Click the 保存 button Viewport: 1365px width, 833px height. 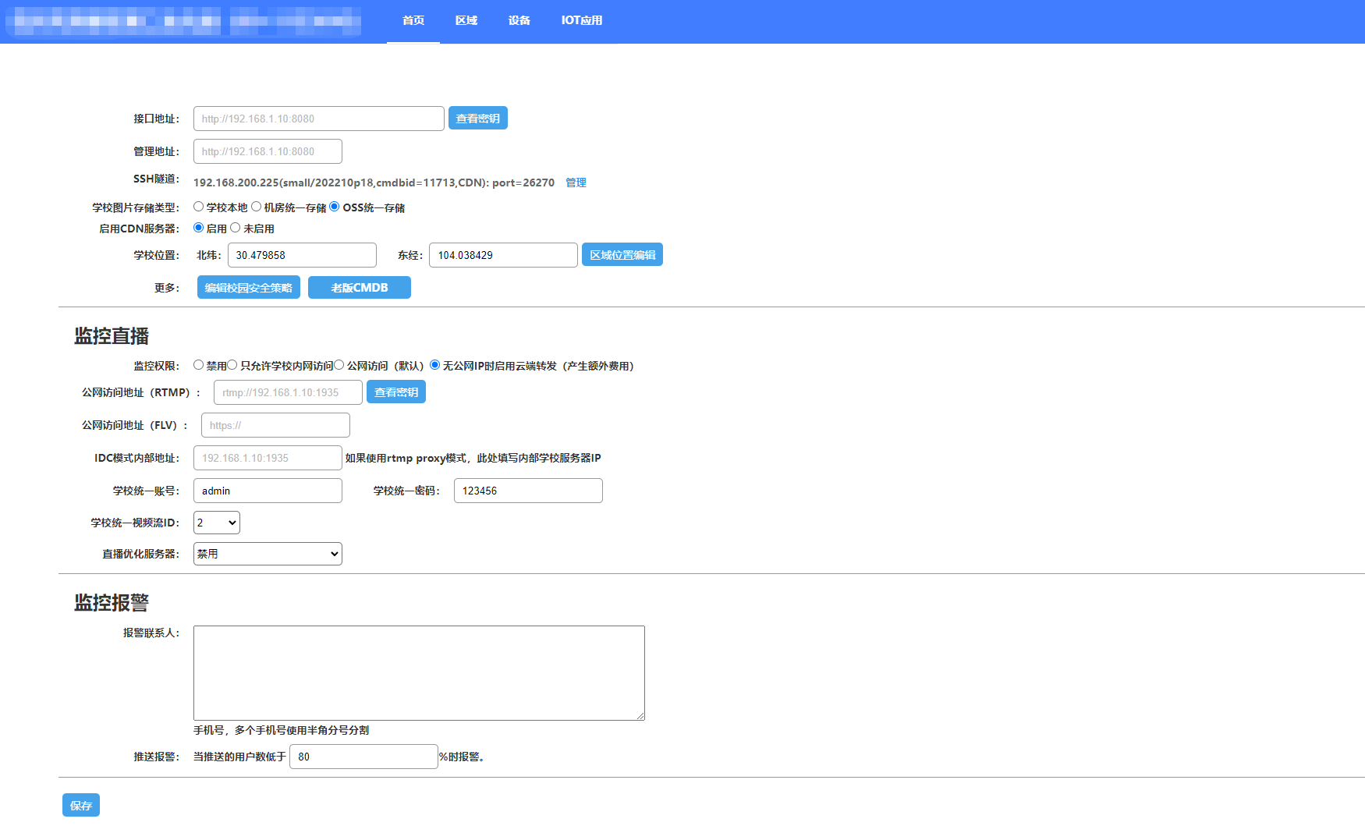pyautogui.click(x=81, y=806)
